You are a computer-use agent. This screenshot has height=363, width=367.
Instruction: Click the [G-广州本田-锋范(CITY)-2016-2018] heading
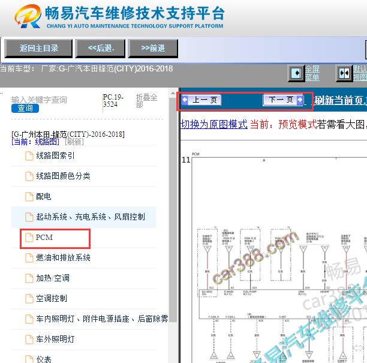[x=68, y=134]
